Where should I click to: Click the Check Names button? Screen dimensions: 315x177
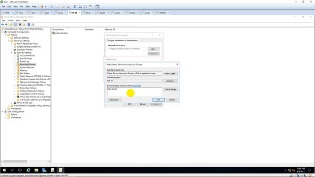tap(170, 89)
